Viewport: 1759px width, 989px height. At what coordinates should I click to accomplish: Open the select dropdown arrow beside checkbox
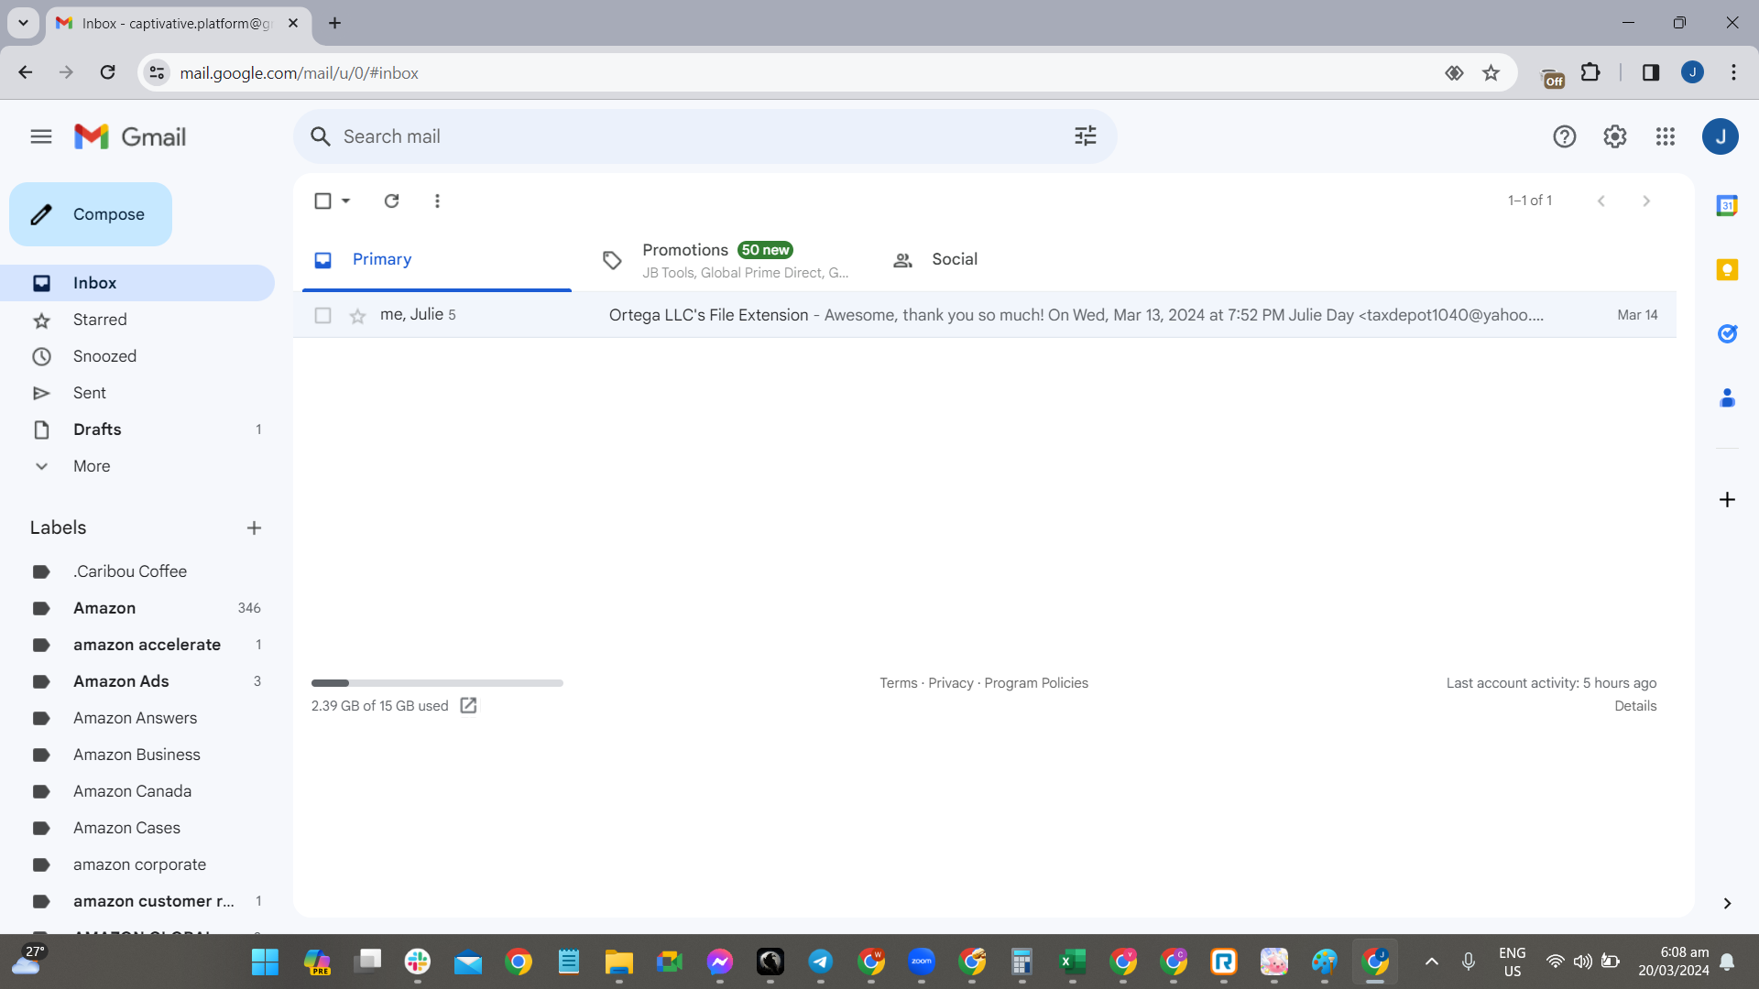(346, 201)
